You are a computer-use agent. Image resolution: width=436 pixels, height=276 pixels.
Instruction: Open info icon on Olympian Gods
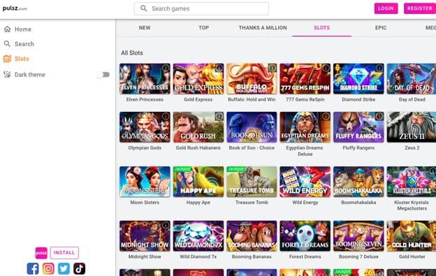click(166, 116)
